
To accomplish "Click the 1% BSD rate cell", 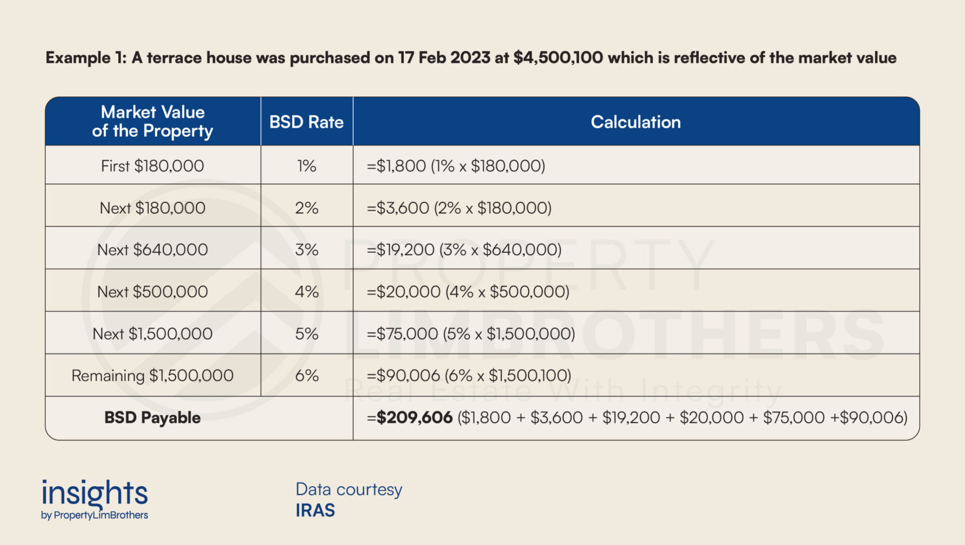I will [x=307, y=166].
